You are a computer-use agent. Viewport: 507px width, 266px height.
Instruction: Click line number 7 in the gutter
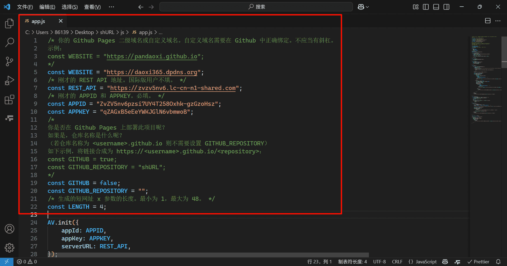pyautogui.click(x=35, y=88)
